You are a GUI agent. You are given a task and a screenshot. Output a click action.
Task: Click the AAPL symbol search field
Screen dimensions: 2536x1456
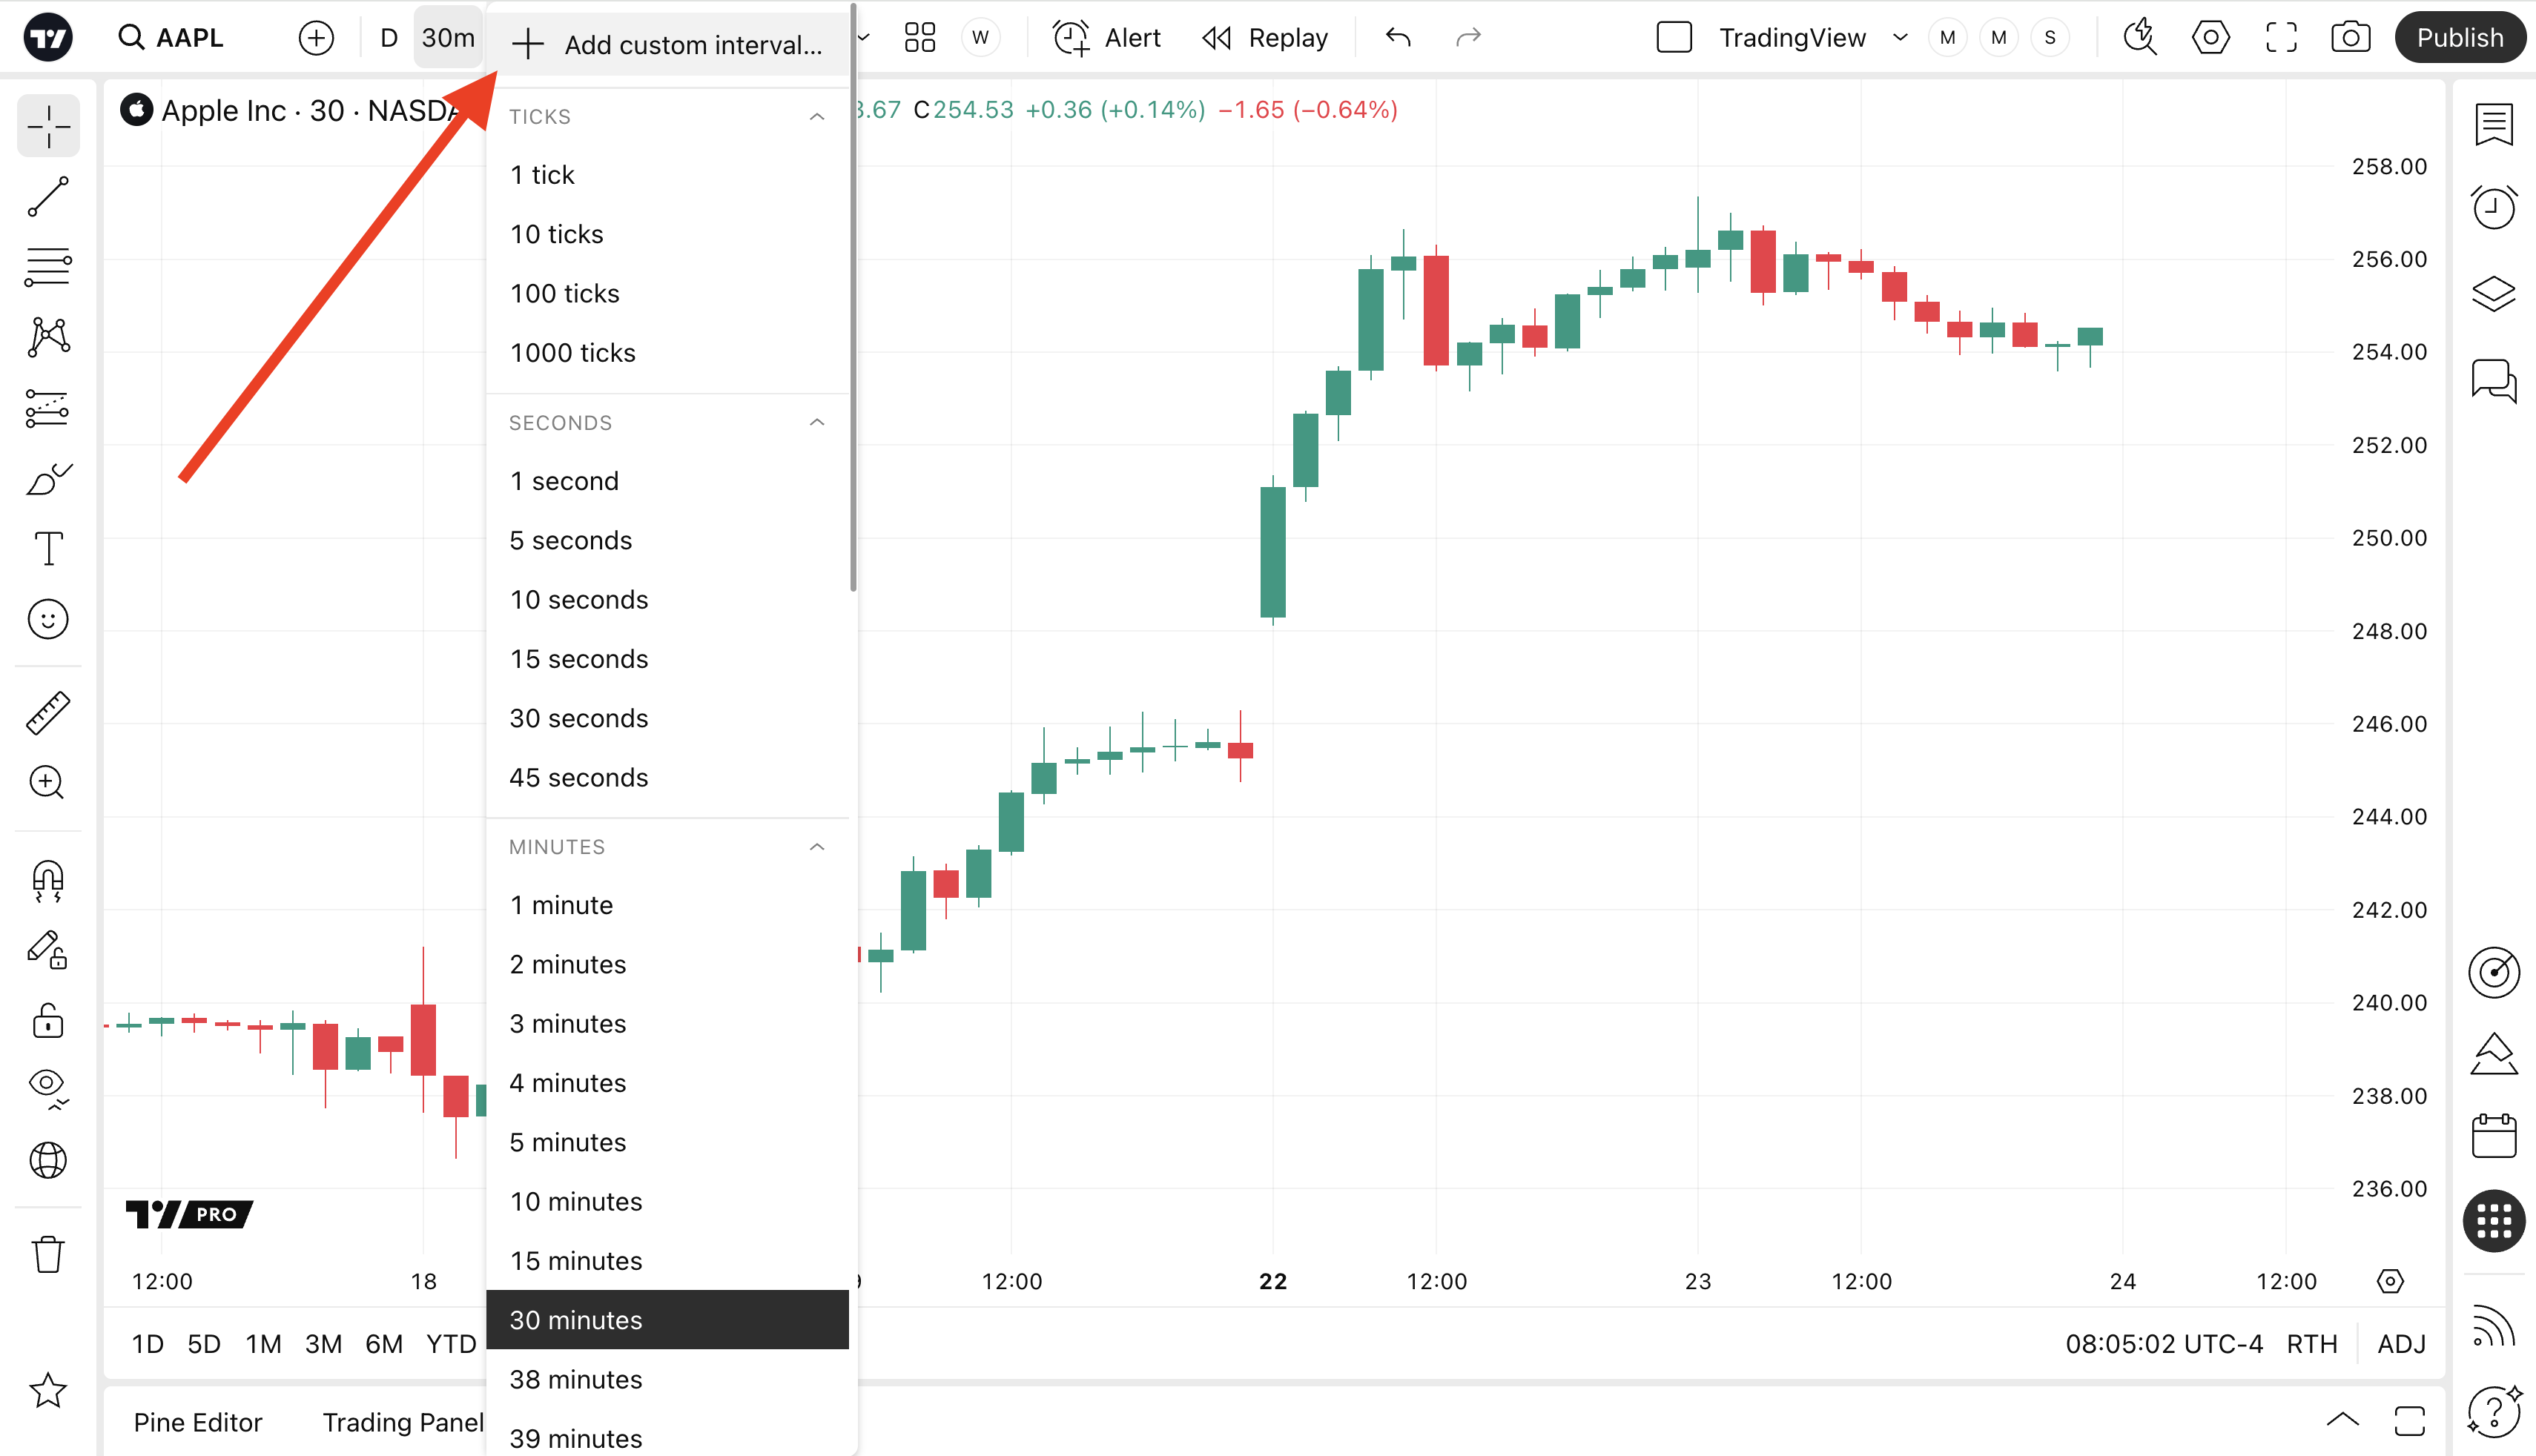[x=188, y=38]
